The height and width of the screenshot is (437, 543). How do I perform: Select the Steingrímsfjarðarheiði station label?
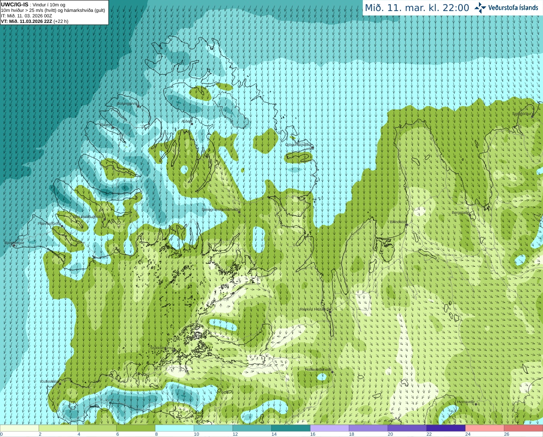coord(221,210)
